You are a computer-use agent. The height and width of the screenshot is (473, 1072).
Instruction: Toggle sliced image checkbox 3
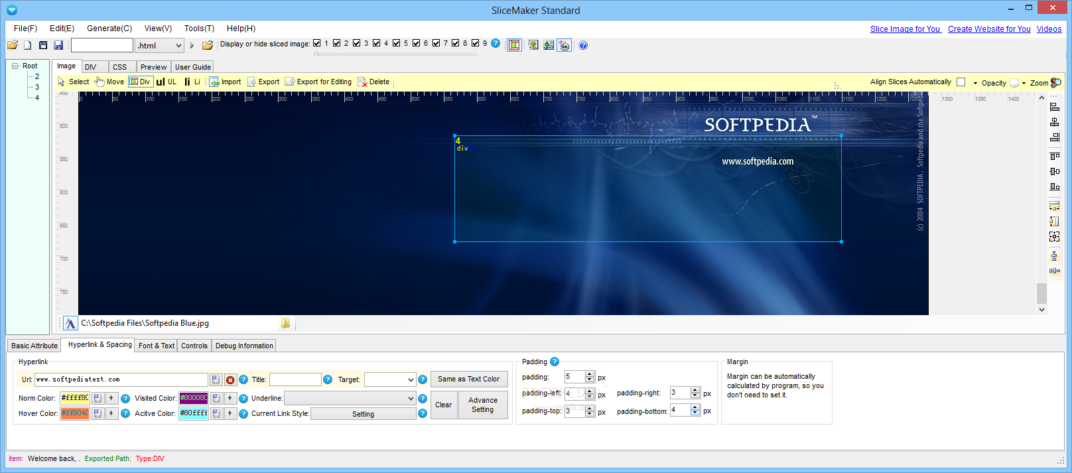(357, 43)
